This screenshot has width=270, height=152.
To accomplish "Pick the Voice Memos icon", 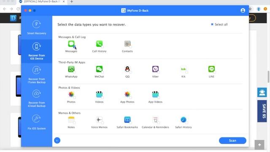I will 99,120.
